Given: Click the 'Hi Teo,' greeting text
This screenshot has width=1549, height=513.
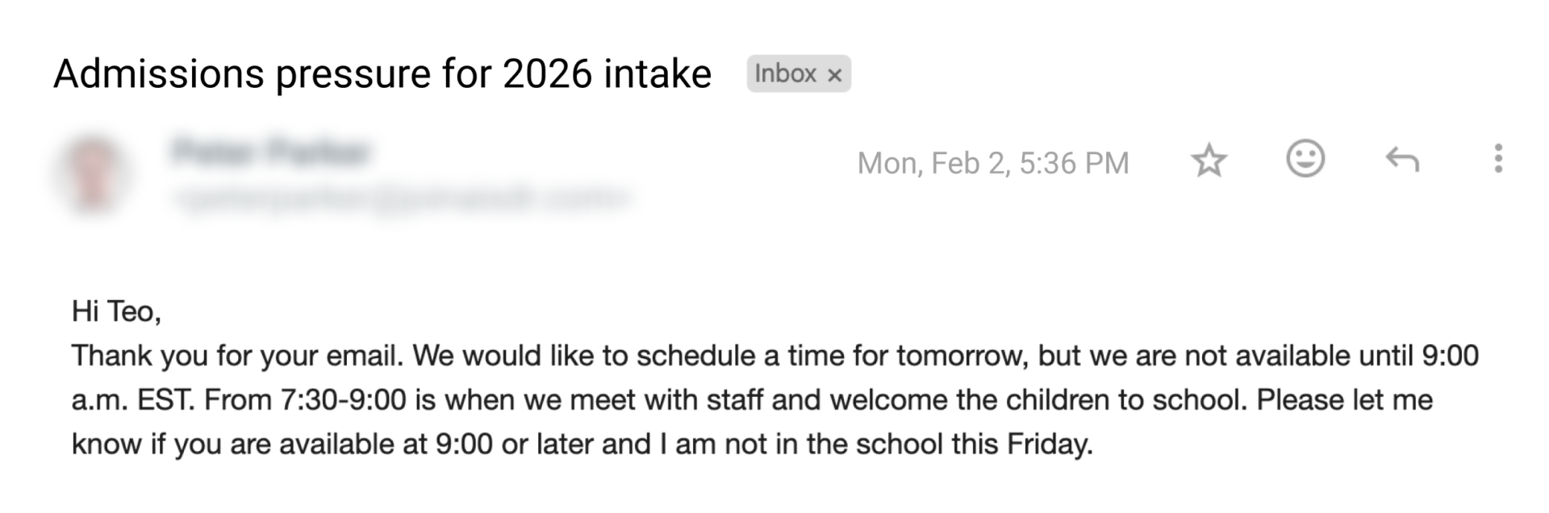Looking at the screenshot, I should click(x=116, y=311).
